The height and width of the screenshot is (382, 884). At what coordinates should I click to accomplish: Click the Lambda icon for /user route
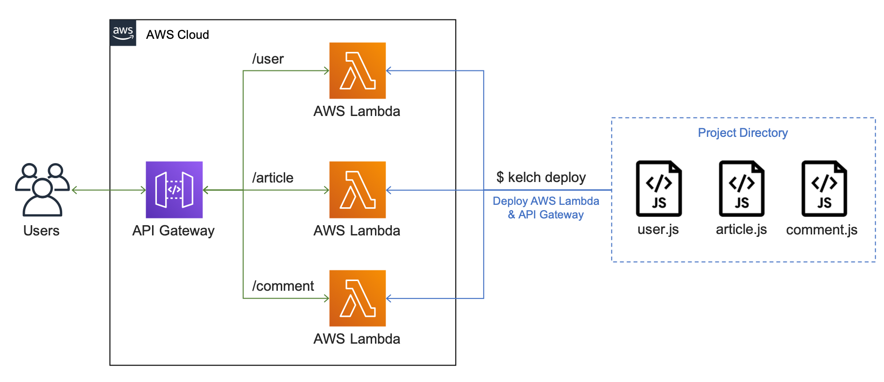[x=357, y=71]
